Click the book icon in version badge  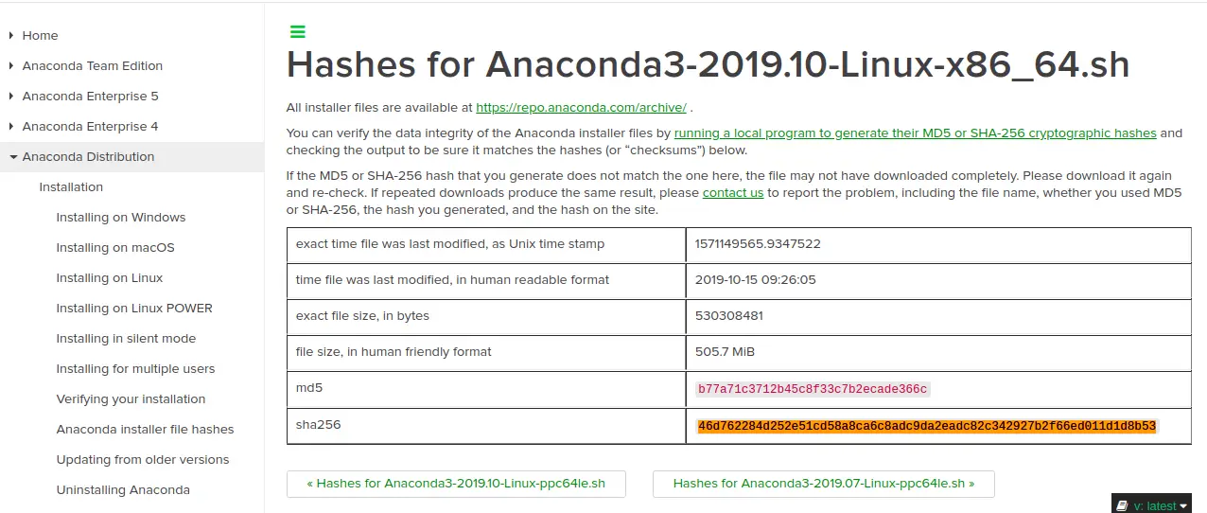point(1122,506)
